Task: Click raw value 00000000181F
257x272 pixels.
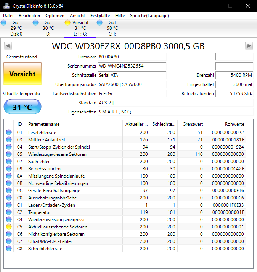Action: [x=228, y=140]
